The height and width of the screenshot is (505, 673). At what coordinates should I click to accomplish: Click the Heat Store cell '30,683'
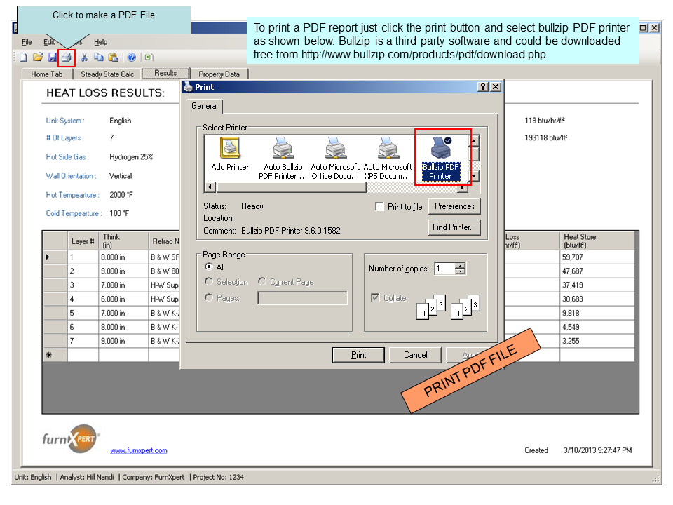click(597, 299)
